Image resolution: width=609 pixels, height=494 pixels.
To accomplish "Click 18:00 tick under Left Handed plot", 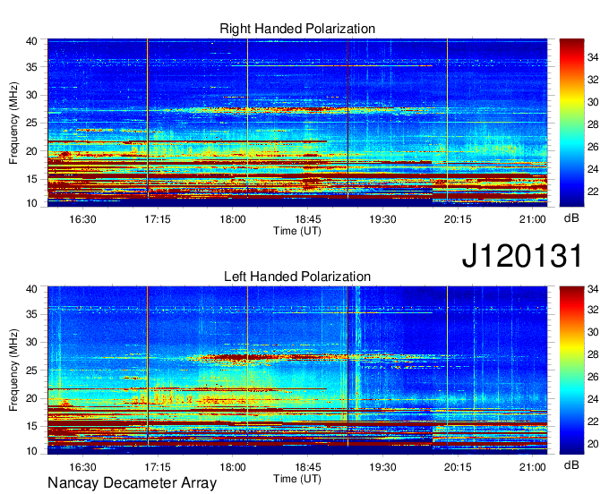I will 233,467.
